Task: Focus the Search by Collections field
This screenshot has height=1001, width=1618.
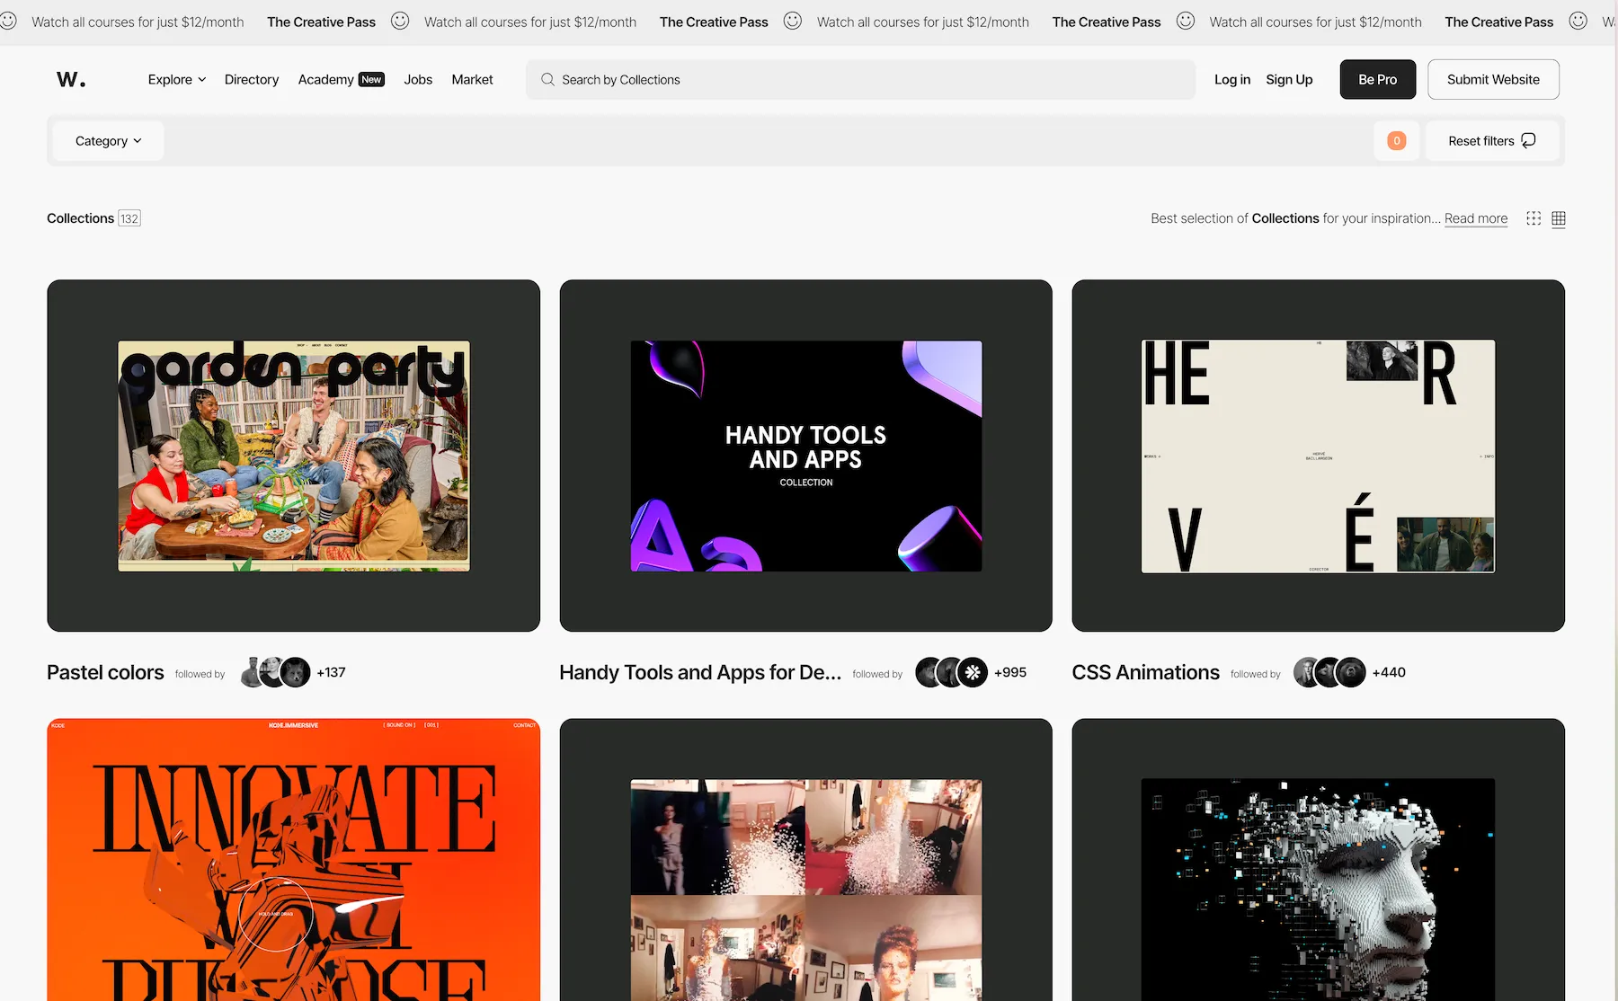Action: tap(863, 80)
